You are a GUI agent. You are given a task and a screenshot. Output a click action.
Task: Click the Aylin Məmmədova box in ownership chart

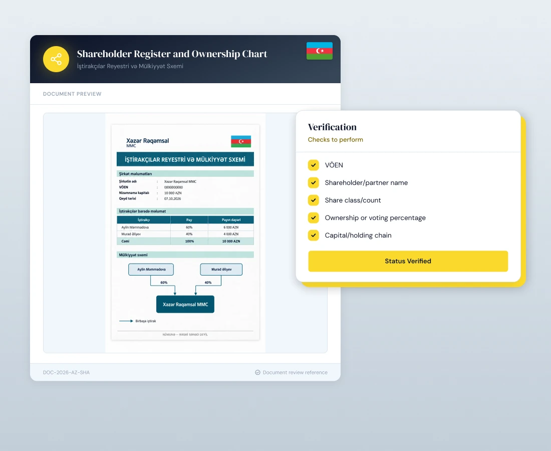pos(151,269)
